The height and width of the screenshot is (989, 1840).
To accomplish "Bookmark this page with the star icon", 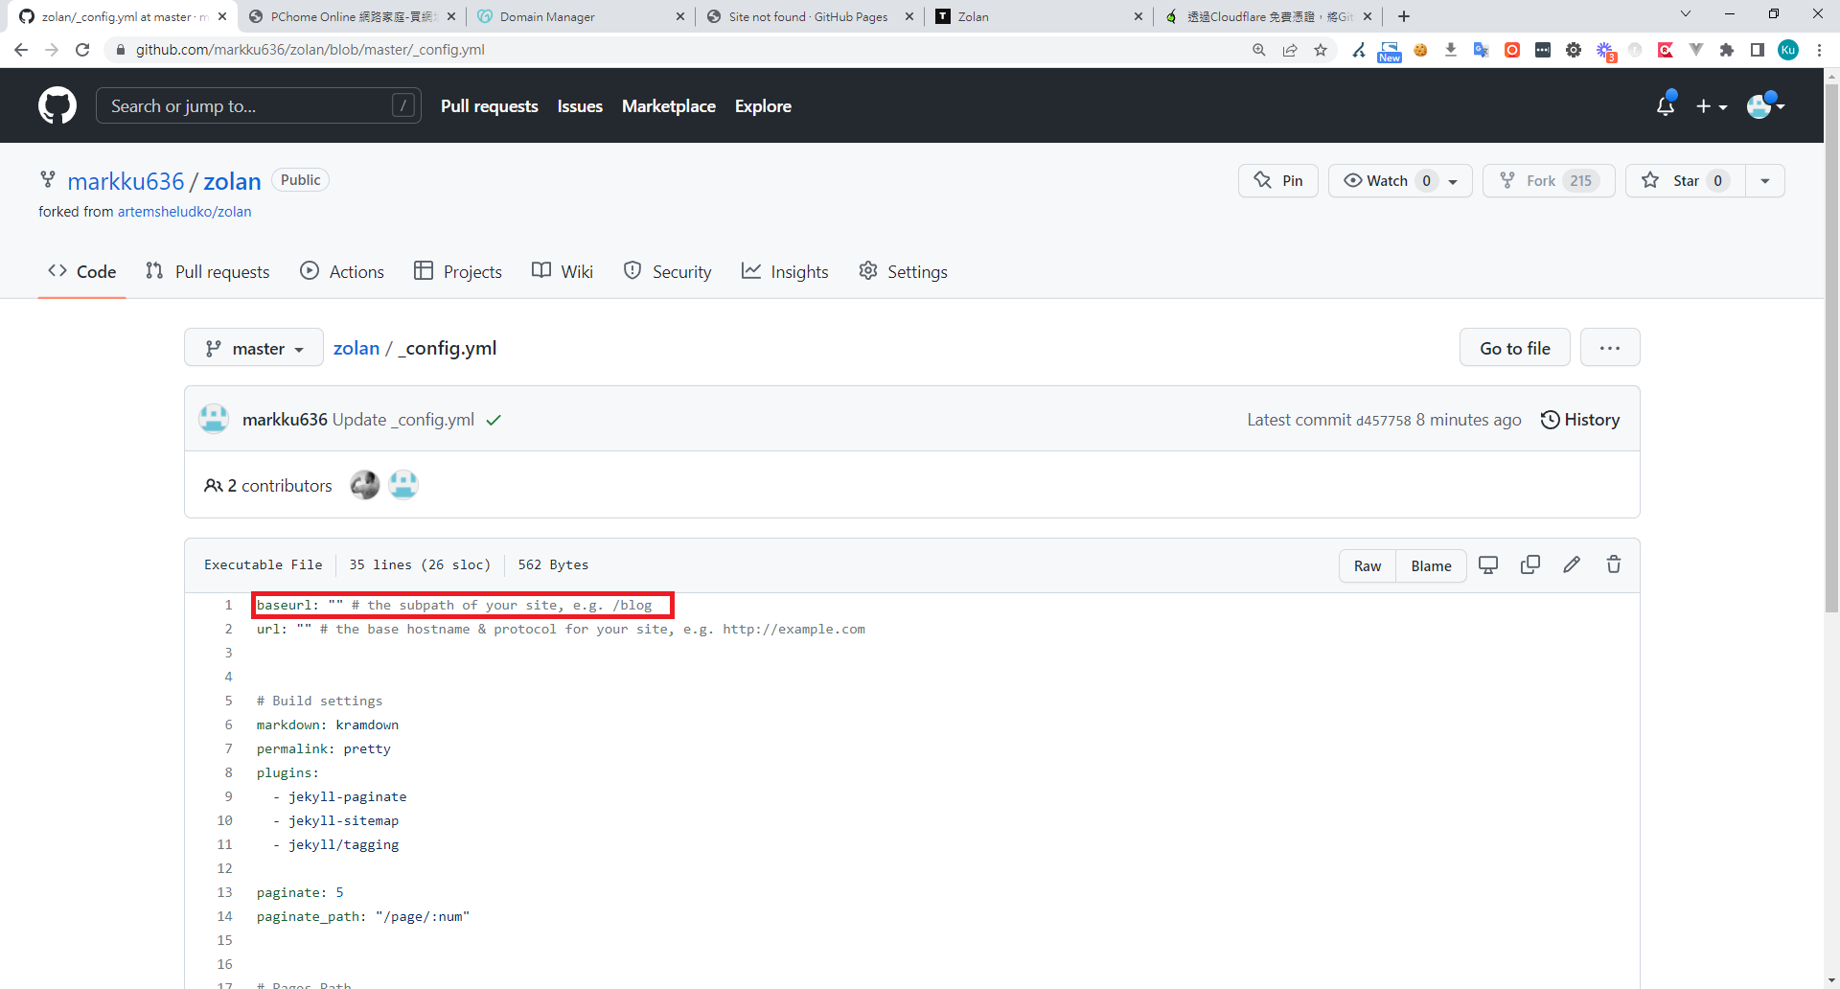I will 1321,50.
